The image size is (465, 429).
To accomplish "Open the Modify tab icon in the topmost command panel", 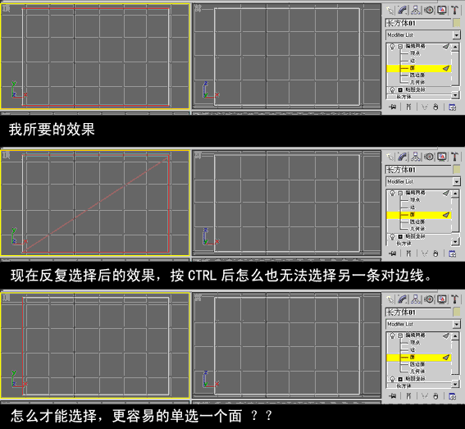I will pos(403,11).
